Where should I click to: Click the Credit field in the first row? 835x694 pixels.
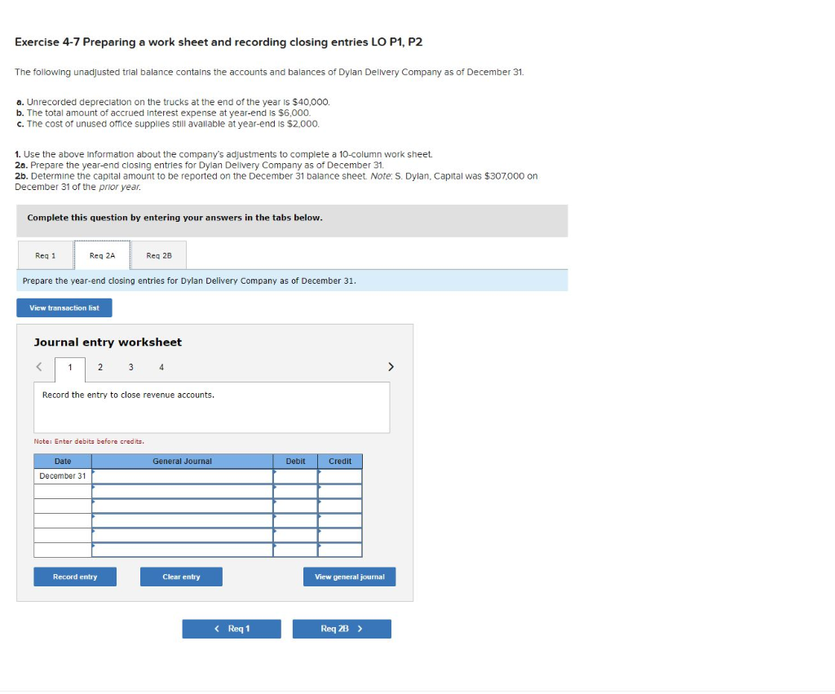340,475
